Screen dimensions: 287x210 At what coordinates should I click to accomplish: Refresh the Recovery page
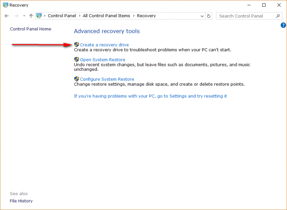coord(209,16)
